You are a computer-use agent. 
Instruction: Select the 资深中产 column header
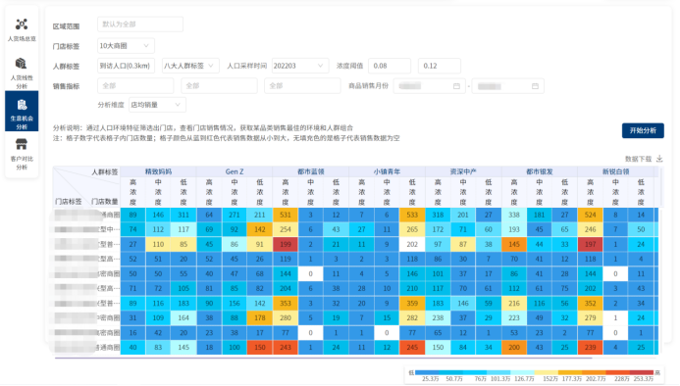click(463, 171)
